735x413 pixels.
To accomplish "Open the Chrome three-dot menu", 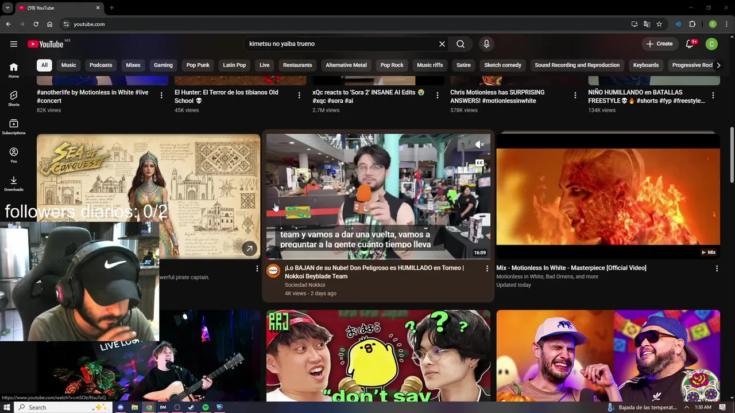I will pyautogui.click(x=726, y=24).
